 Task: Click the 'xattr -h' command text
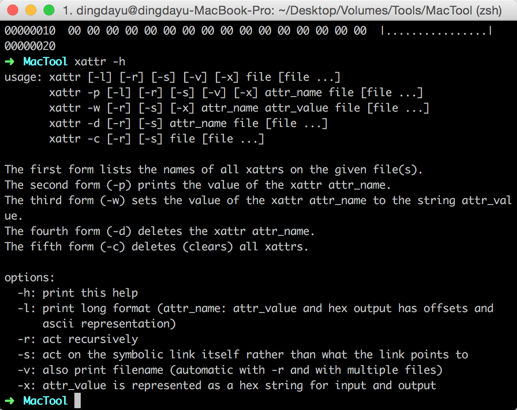click(100, 62)
